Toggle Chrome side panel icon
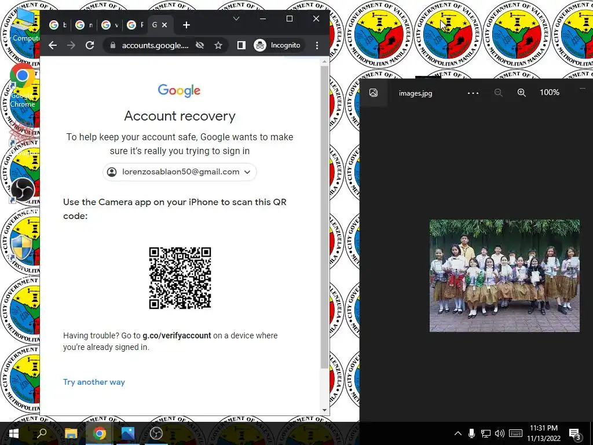 (241, 45)
